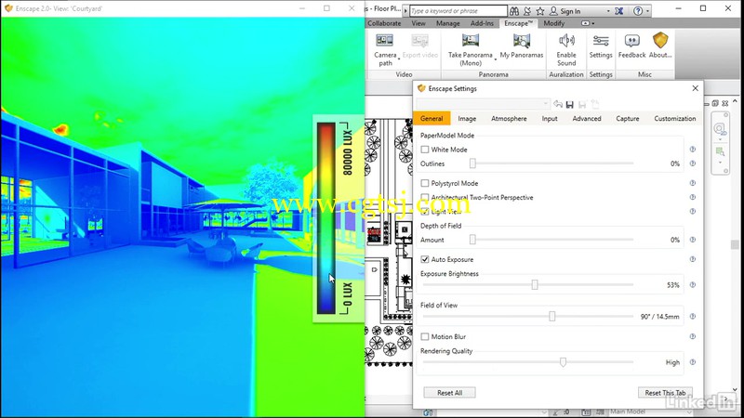Screen dimensions: 744x418
Task: Open the Sign In dropdown arrow
Action: tap(608, 11)
